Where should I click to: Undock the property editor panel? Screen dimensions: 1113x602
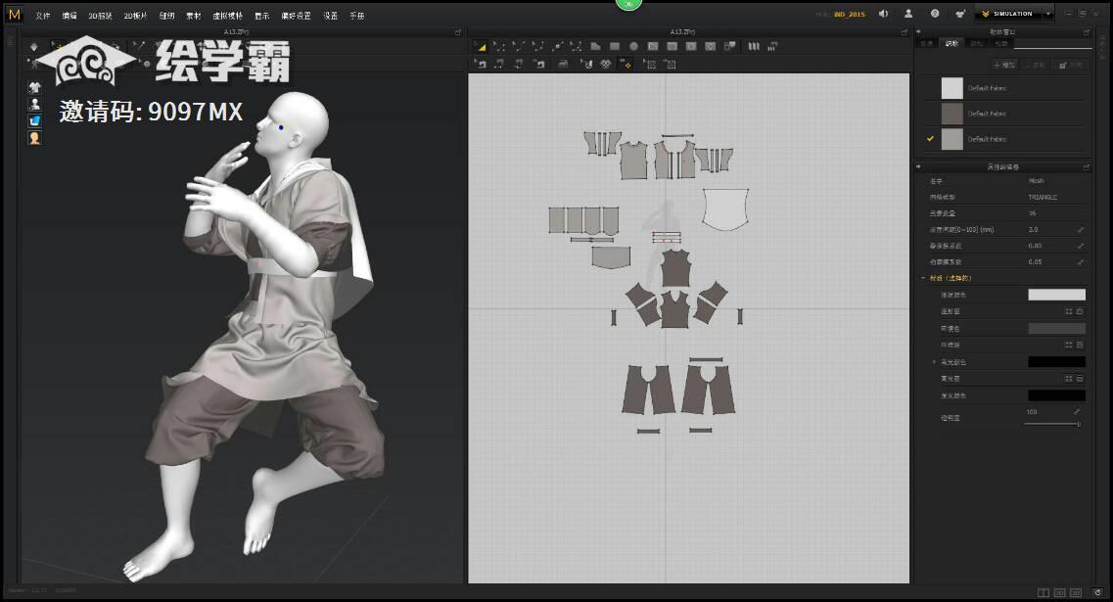1087,166
